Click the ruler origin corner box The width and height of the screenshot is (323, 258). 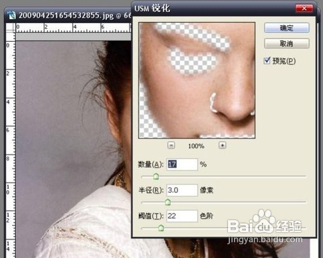click(x=11, y=28)
